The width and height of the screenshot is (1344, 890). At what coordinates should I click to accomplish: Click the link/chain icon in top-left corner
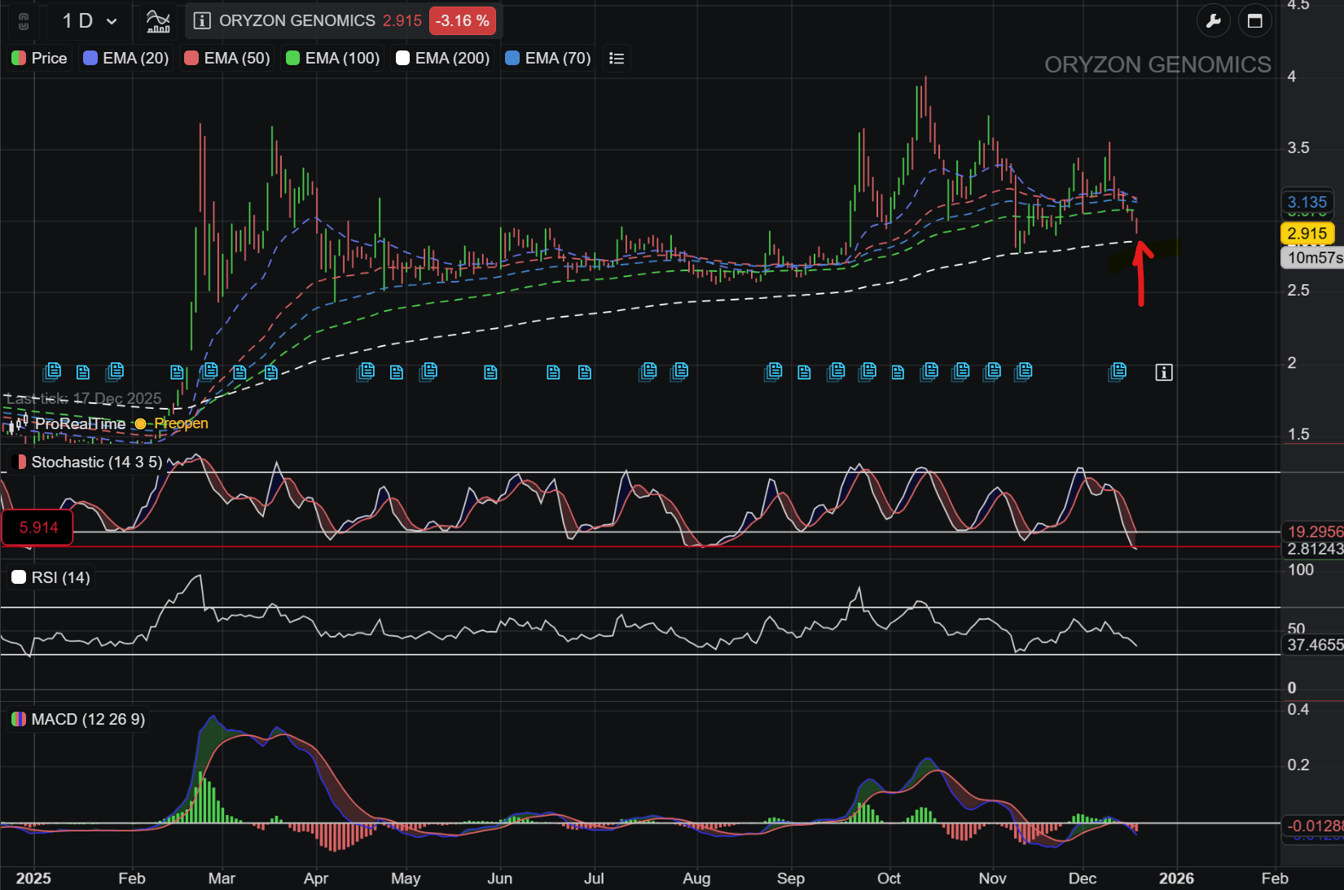(23, 21)
